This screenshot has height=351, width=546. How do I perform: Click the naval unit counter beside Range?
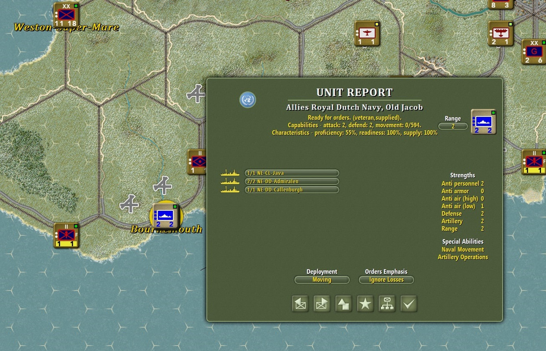tap(484, 122)
